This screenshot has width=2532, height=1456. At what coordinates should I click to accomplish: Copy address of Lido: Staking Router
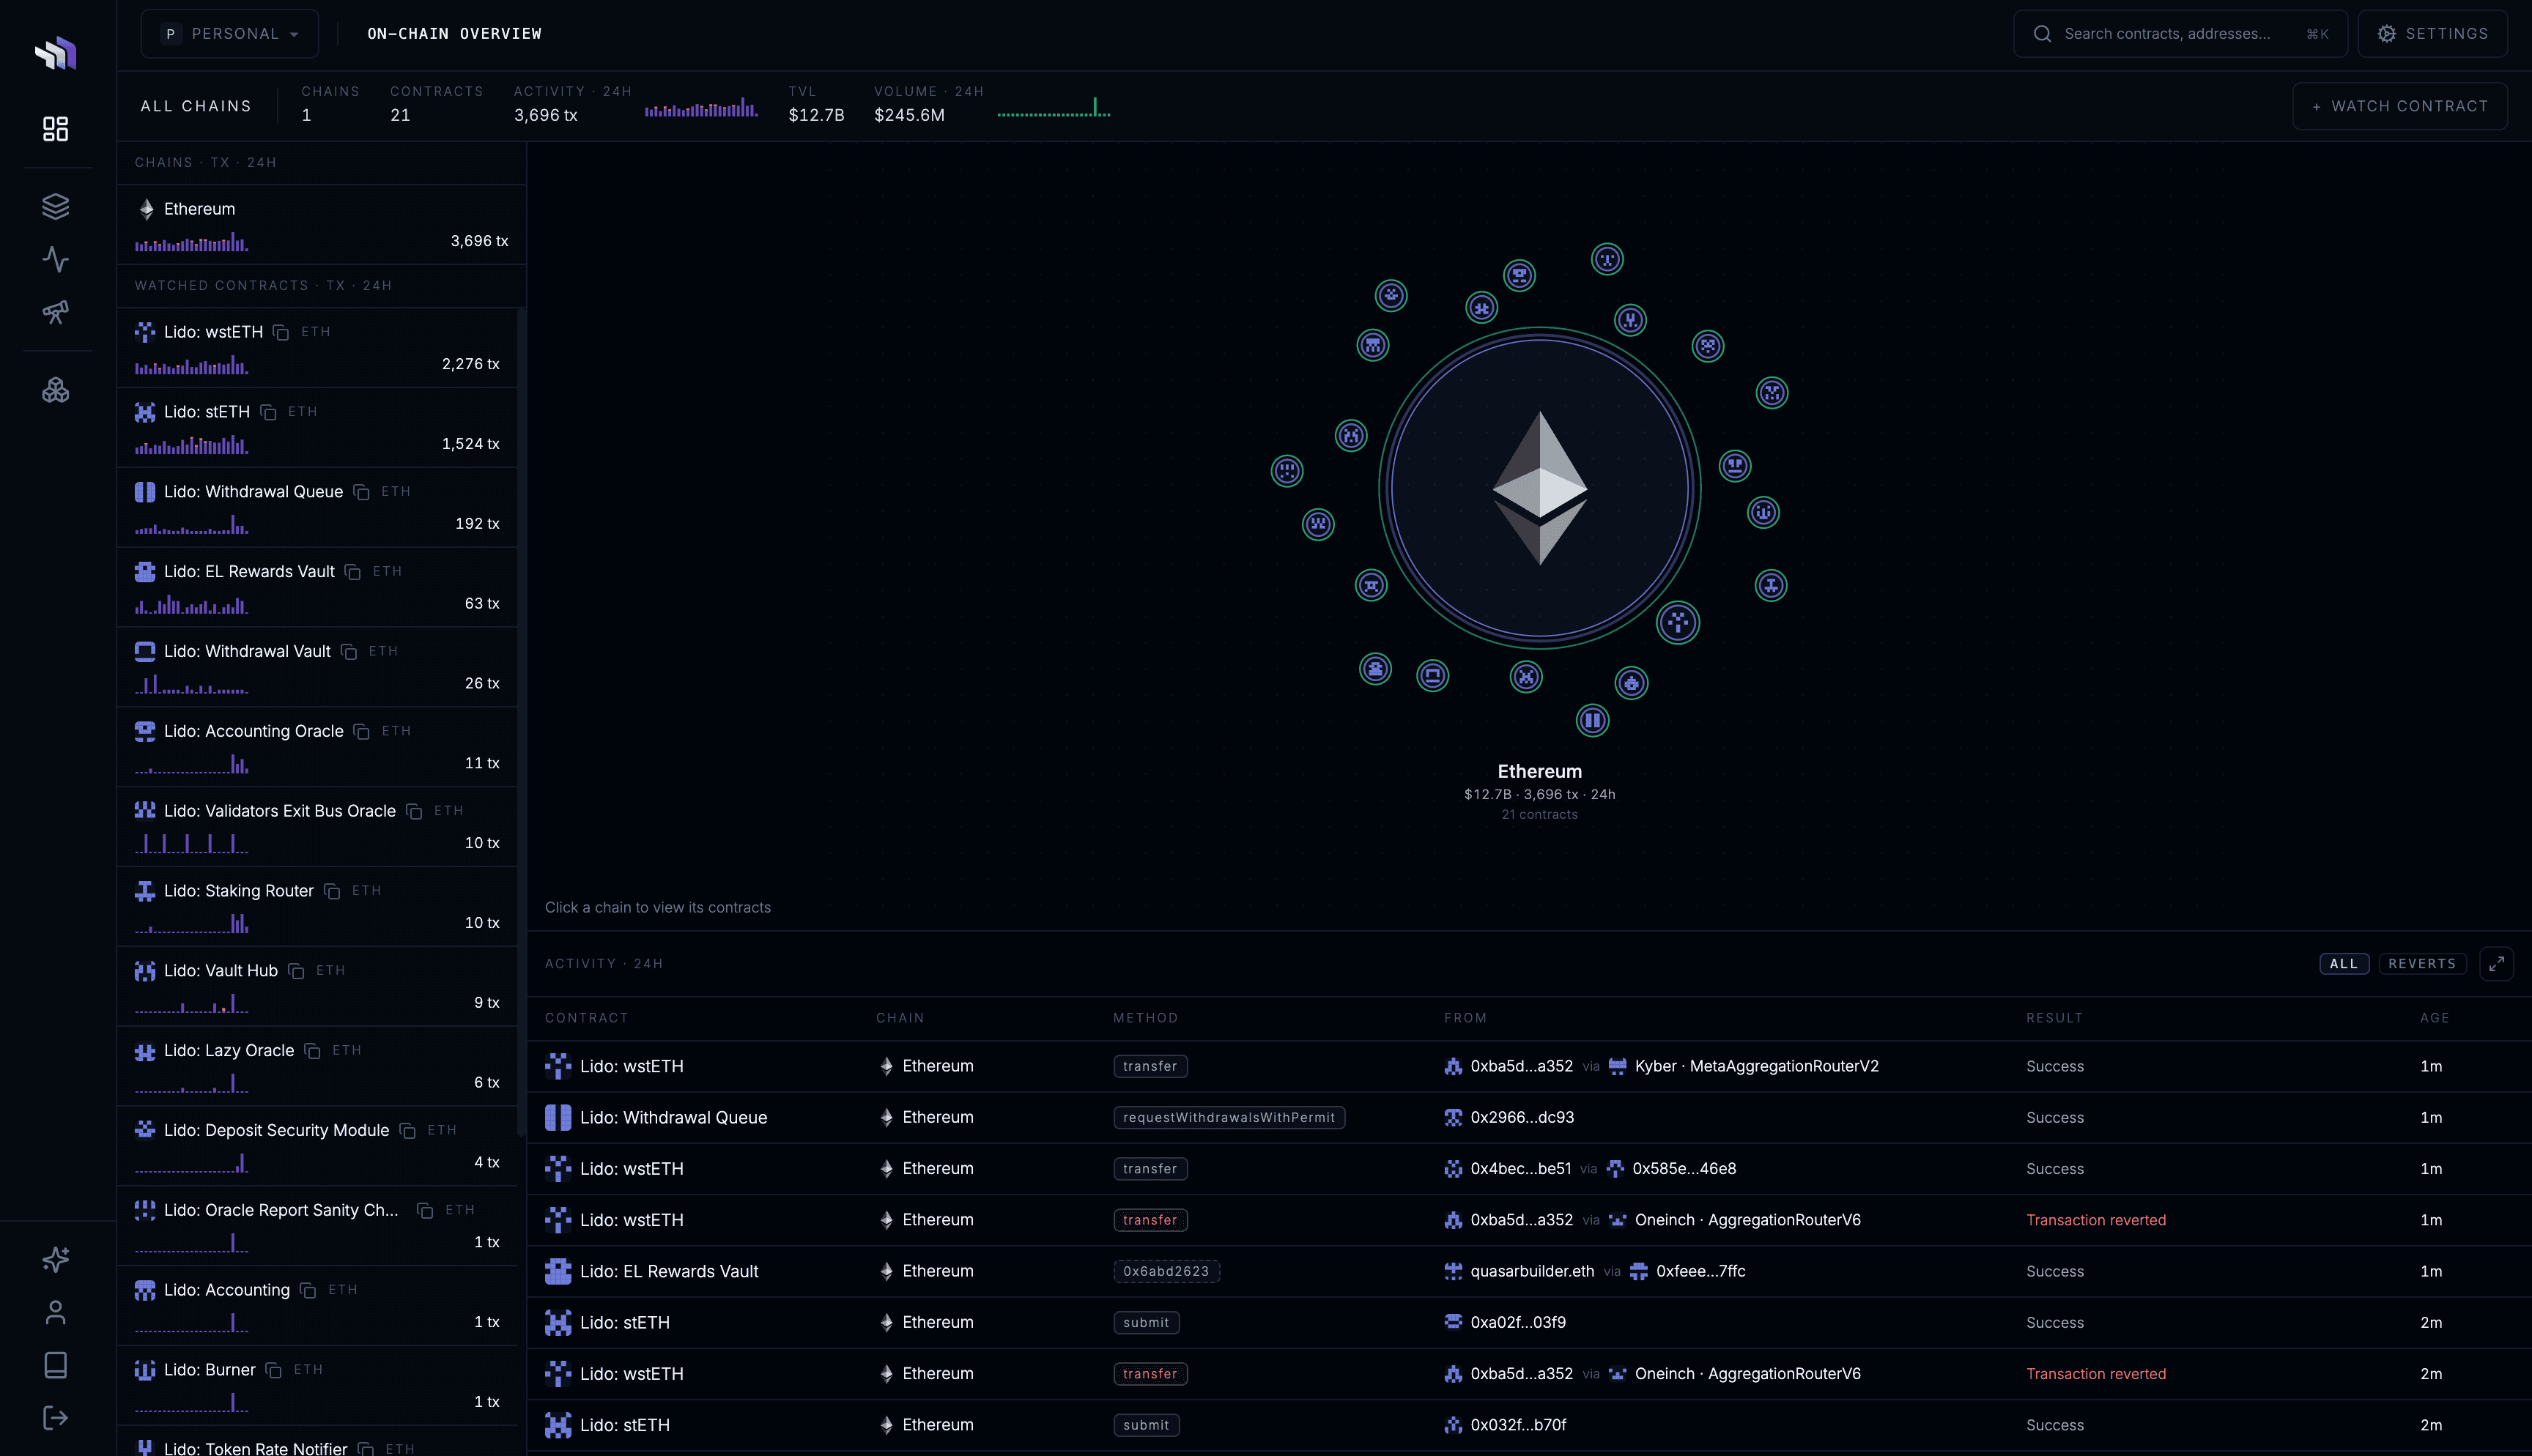tap(332, 891)
